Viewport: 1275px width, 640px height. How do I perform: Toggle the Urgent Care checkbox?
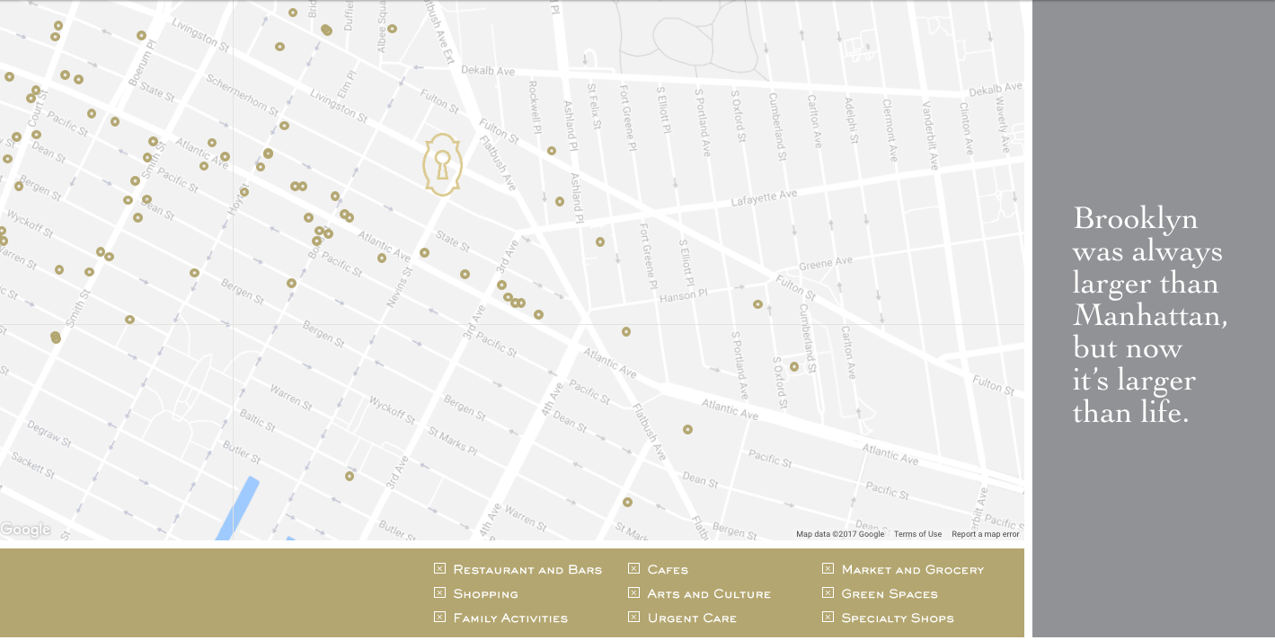[633, 617]
